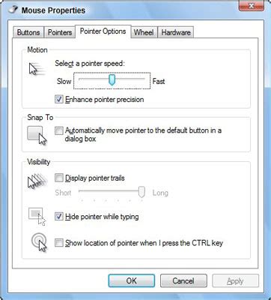Click the pointer trails length slider thumb

tap(141, 192)
